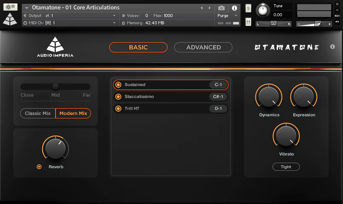
Task: Click the Reverb knob
Action: click(56, 149)
